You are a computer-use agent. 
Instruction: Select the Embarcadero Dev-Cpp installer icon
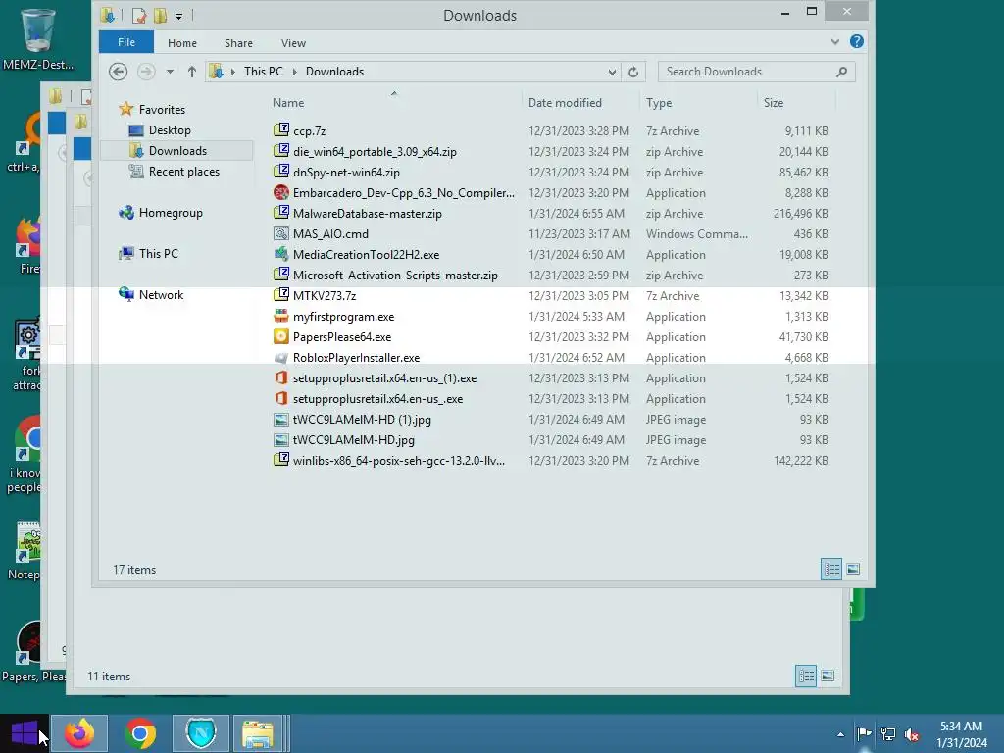click(x=281, y=192)
